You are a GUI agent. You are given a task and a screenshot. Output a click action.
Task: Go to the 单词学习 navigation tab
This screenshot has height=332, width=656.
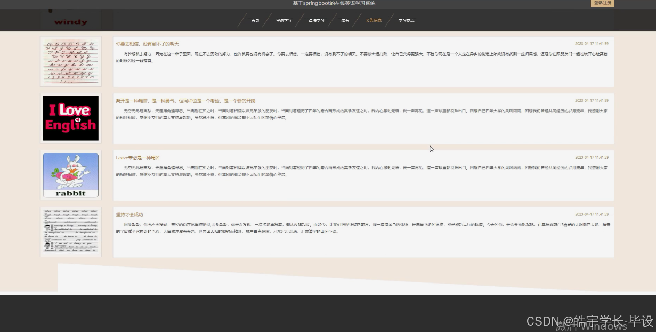tap(284, 20)
